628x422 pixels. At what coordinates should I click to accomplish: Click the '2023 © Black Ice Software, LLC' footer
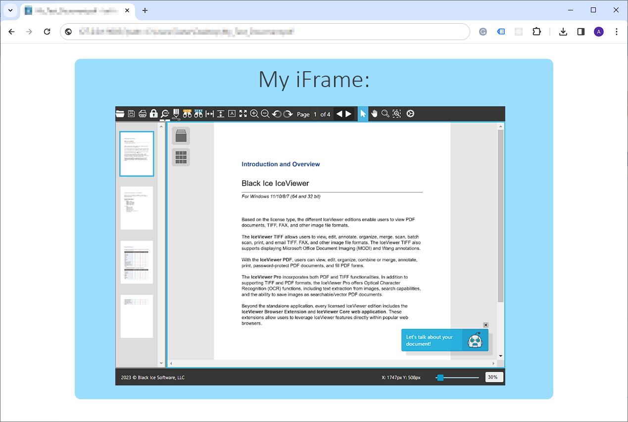tap(152, 377)
